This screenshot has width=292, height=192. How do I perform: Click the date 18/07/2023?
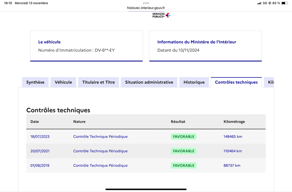[x=40, y=136]
